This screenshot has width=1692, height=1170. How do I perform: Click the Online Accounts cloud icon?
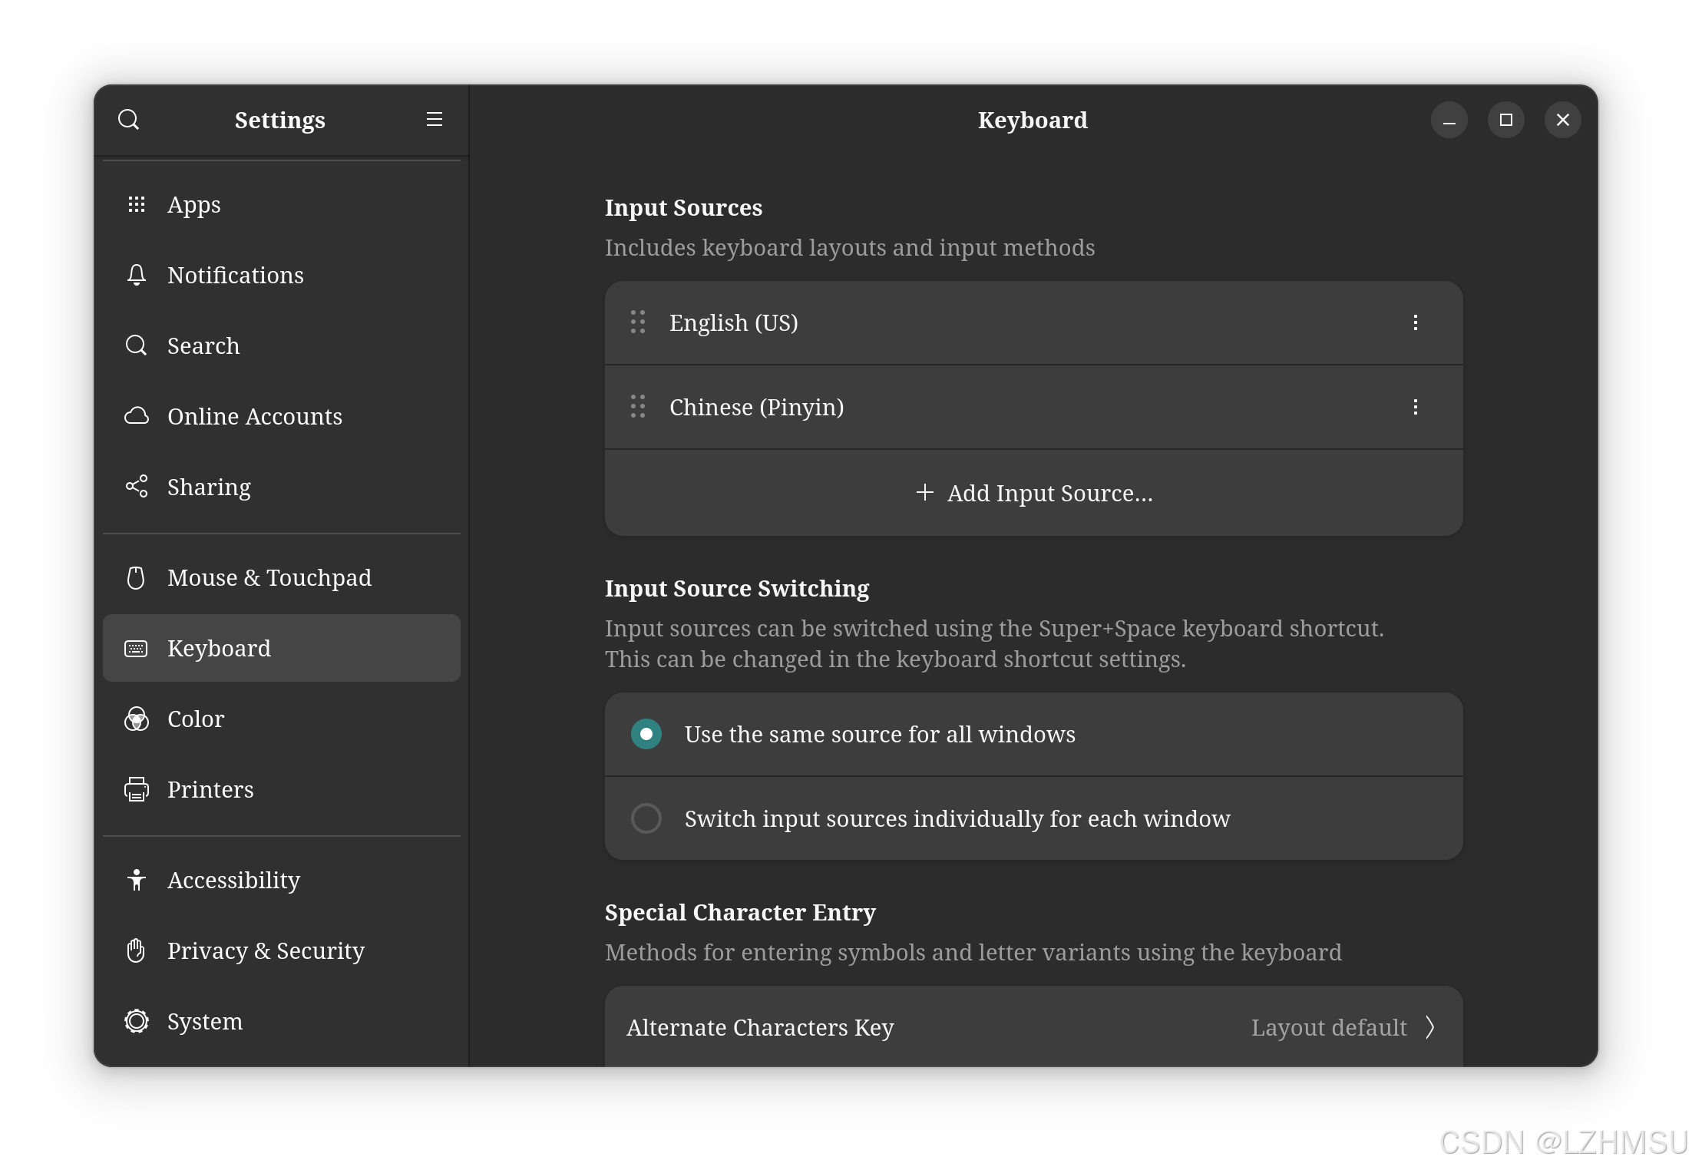coord(137,416)
